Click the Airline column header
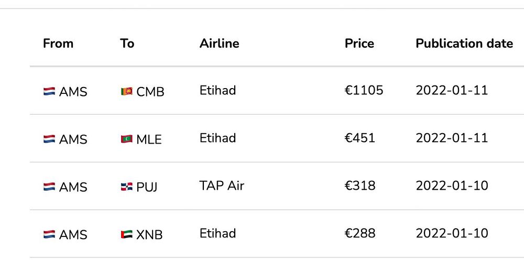 click(219, 44)
